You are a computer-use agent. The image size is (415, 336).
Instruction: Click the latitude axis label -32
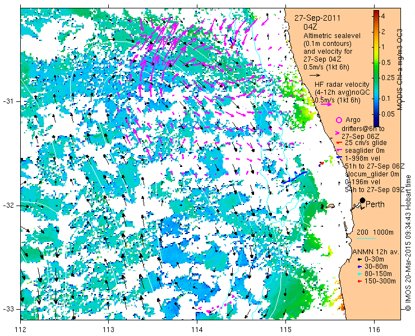tap(8, 206)
